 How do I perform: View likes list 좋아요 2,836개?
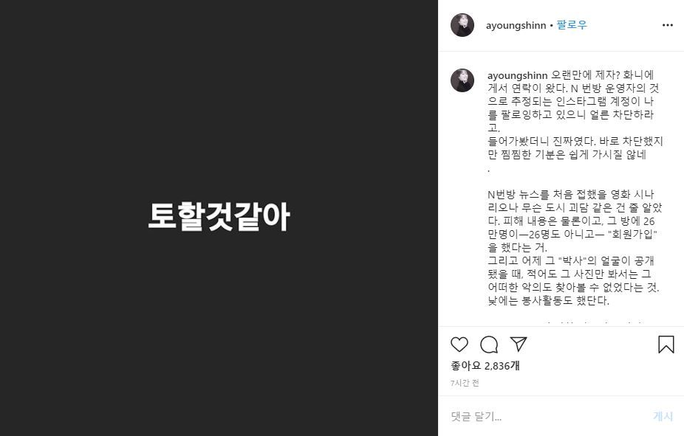click(485, 366)
